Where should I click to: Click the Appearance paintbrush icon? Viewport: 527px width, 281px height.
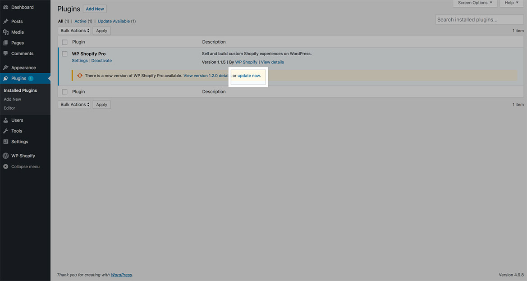(6, 67)
